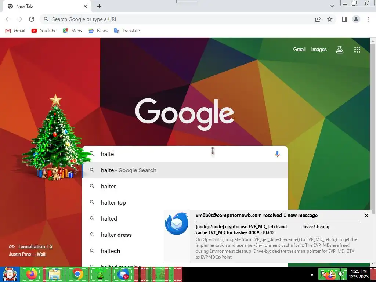Open the Google apps grid icon
Screen dimensions: 376x282
pos(357,50)
